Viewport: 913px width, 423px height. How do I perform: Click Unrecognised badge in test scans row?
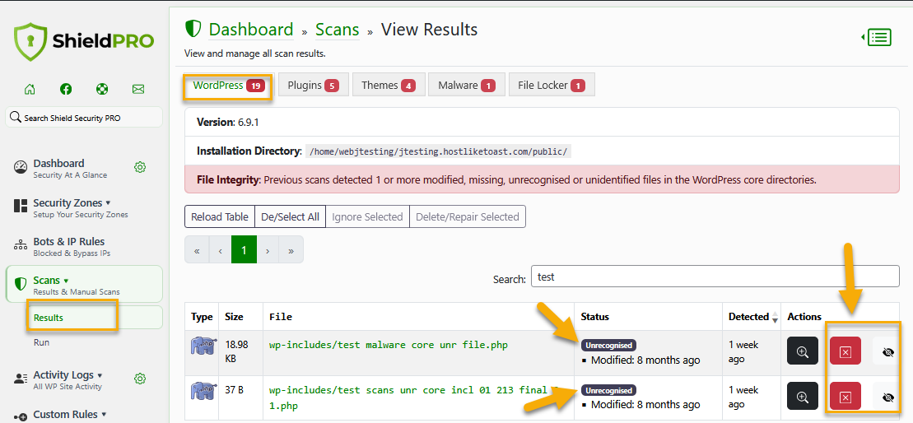[x=608, y=390]
